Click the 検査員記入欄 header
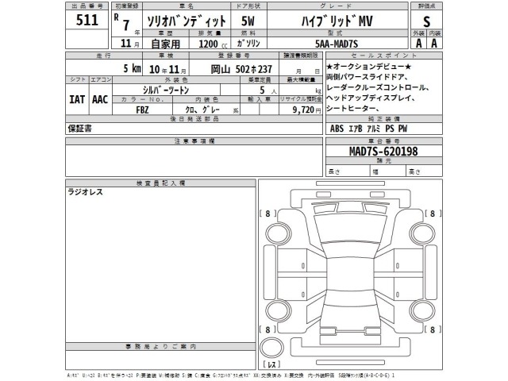508x381 pixels. pyautogui.click(x=160, y=183)
